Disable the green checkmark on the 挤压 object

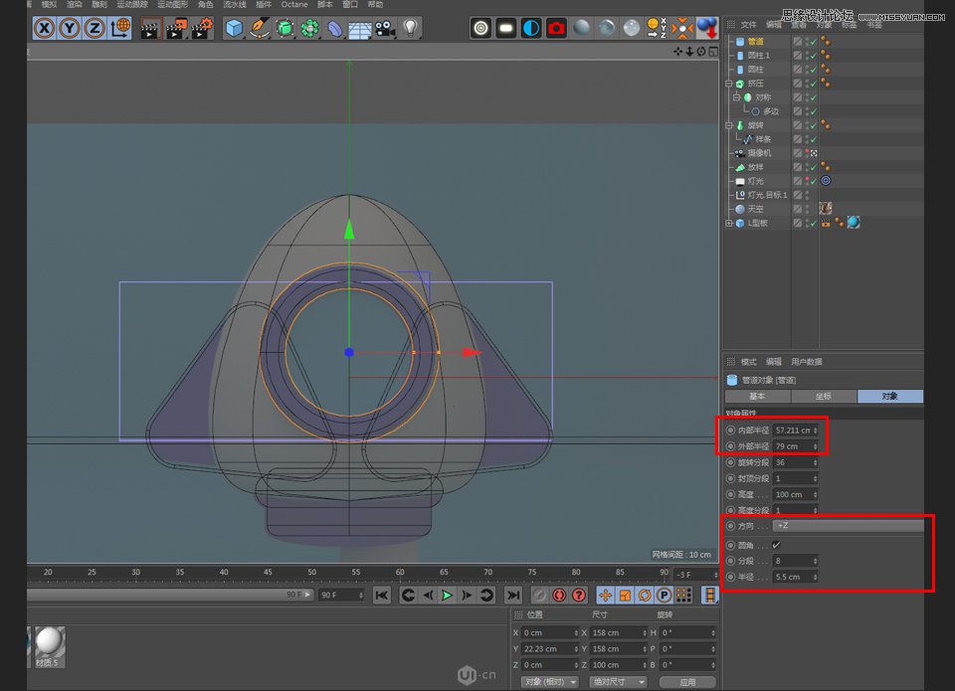tap(814, 84)
